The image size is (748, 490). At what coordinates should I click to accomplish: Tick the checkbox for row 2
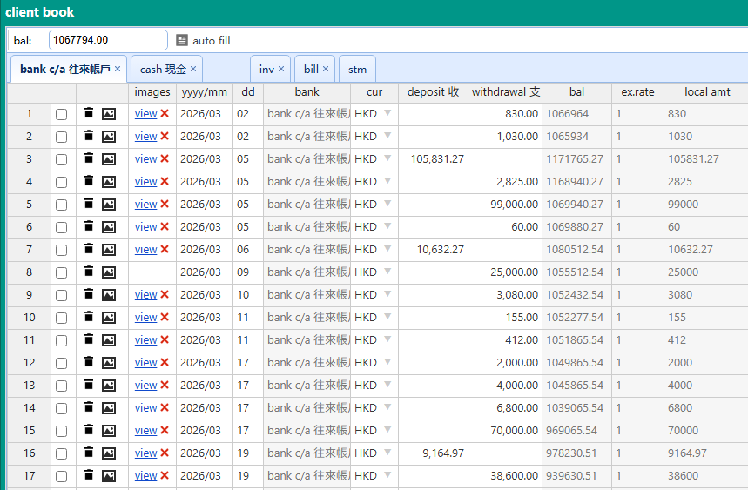point(62,137)
